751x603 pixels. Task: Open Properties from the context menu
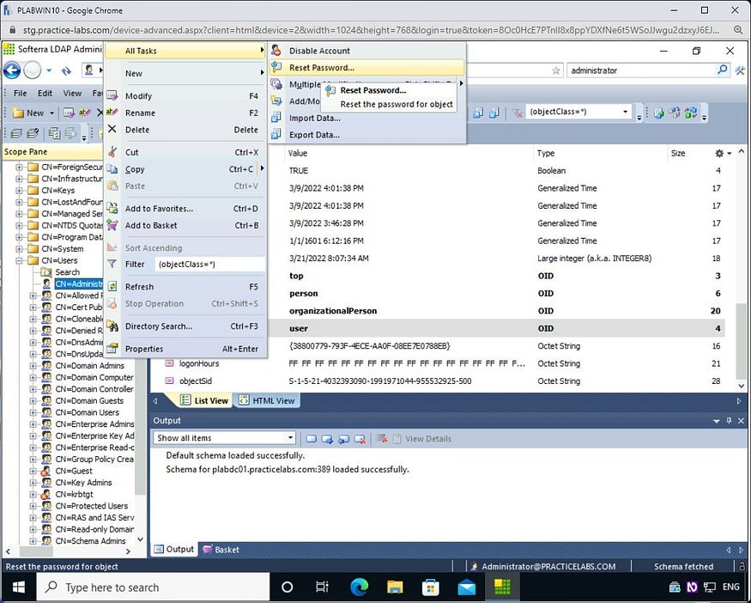coord(185,349)
